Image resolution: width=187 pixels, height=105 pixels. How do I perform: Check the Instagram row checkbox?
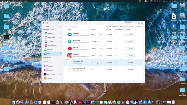(66, 55)
